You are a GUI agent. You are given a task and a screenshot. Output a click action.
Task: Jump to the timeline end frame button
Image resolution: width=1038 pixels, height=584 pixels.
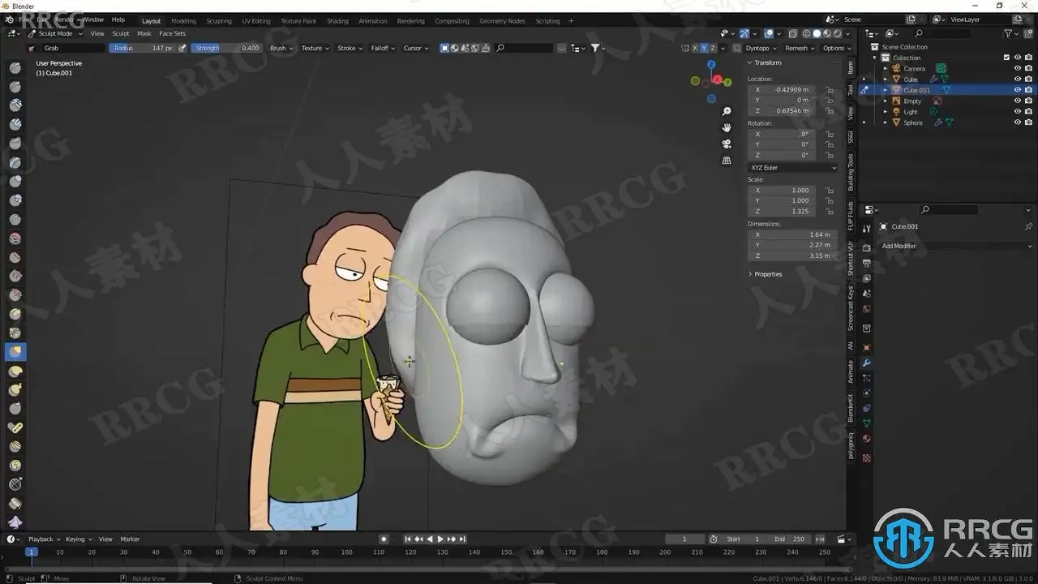[462, 539]
